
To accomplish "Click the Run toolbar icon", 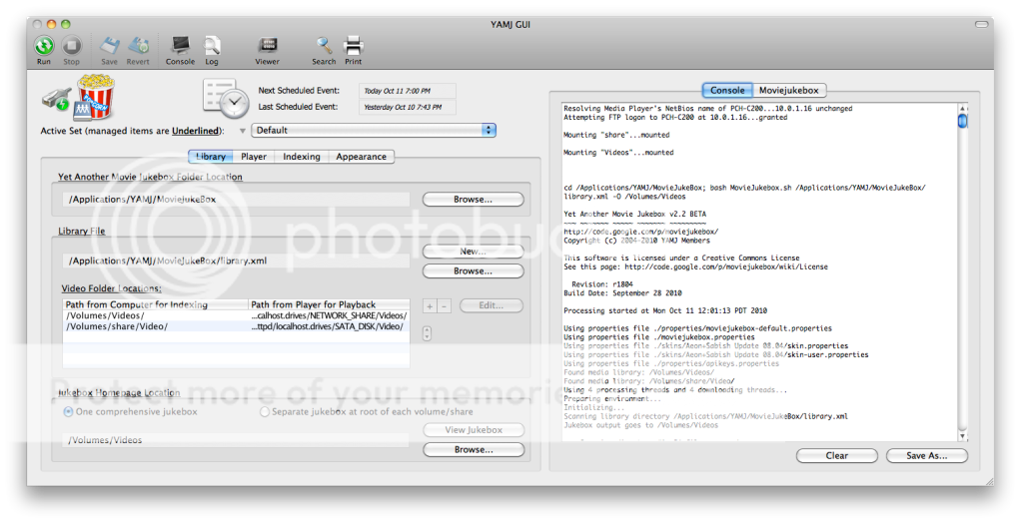I will (x=44, y=46).
